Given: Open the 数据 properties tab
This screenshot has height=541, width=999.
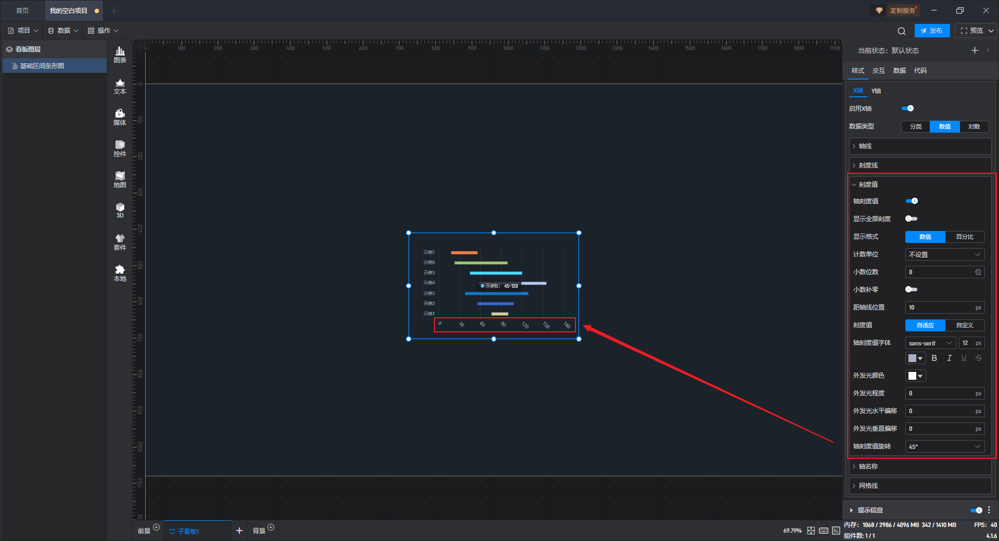Looking at the screenshot, I should (899, 71).
